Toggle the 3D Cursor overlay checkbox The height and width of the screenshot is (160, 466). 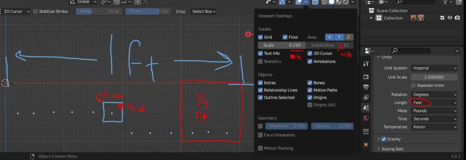click(310, 53)
